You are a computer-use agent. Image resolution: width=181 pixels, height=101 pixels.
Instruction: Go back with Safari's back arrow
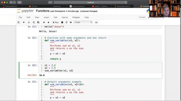tap(11, 2)
